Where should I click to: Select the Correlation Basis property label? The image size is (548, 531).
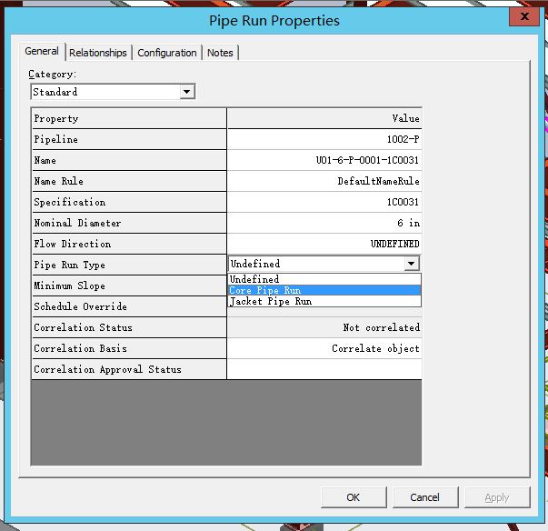129,348
